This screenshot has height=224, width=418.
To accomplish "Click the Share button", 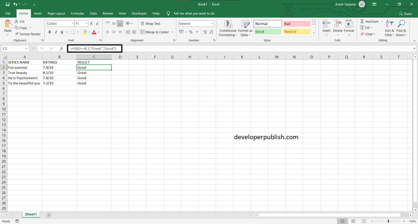I will click(x=405, y=14).
